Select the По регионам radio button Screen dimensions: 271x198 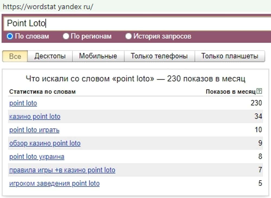point(66,36)
